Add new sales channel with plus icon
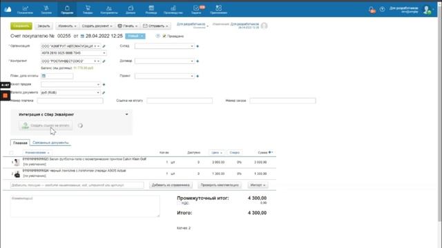The image size is (442, 248). (x=104, y=84)
